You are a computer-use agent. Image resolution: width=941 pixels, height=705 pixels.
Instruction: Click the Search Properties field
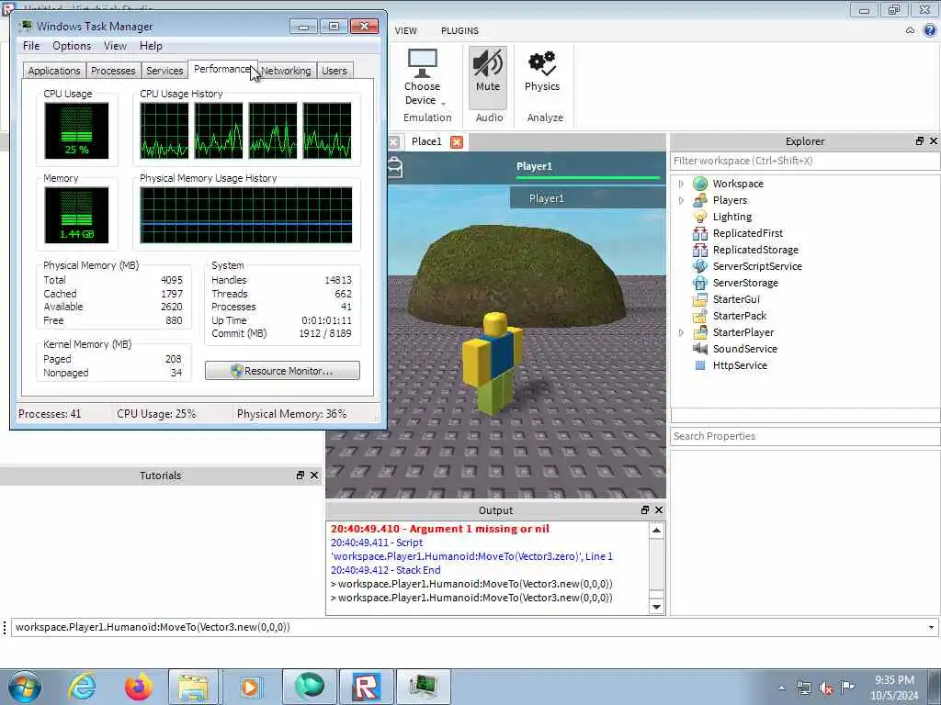(804, 436)
